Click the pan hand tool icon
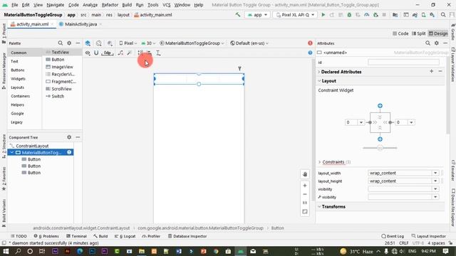 [x=305, y=174]
